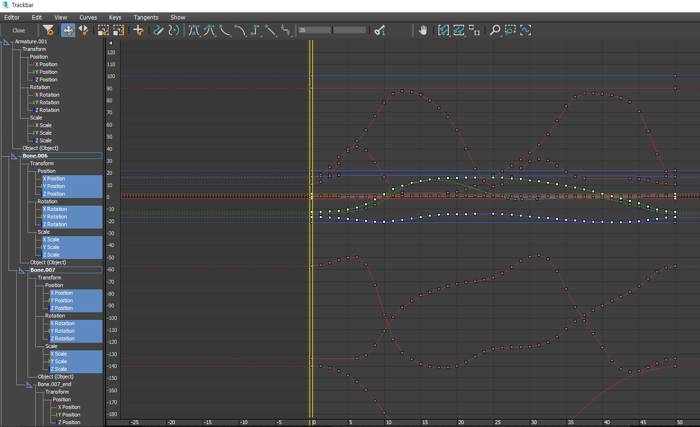Viewport: 700px width, 427px height.
Task: Click the Add/Remove Key tool
Action: point(138,30)
